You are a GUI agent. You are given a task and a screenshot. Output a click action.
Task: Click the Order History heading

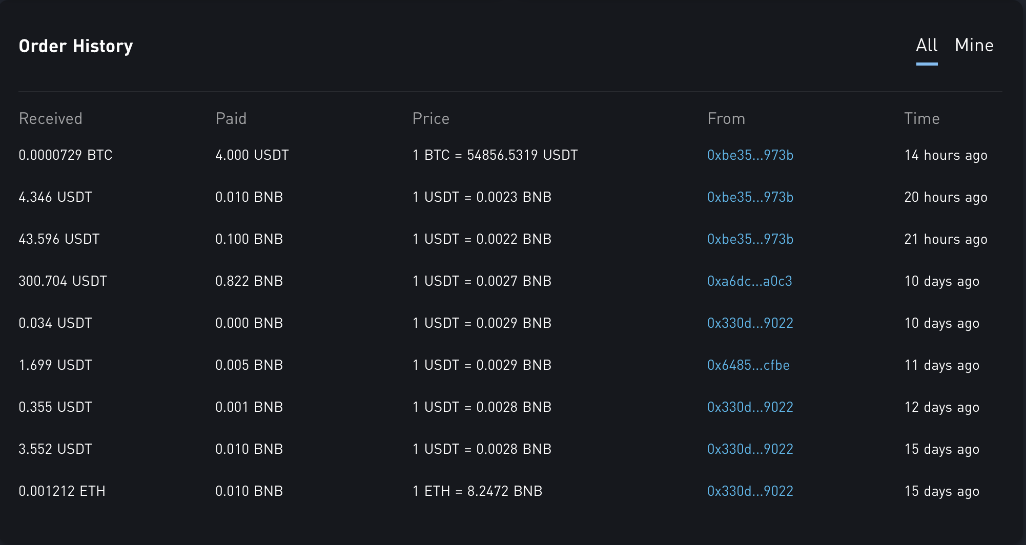[76, 46]
